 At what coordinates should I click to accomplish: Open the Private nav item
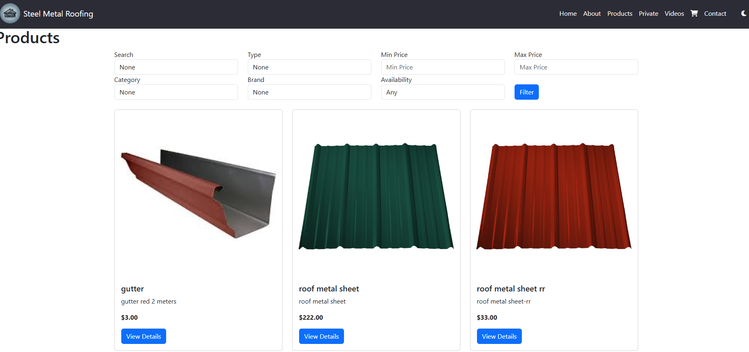[648, 13]
